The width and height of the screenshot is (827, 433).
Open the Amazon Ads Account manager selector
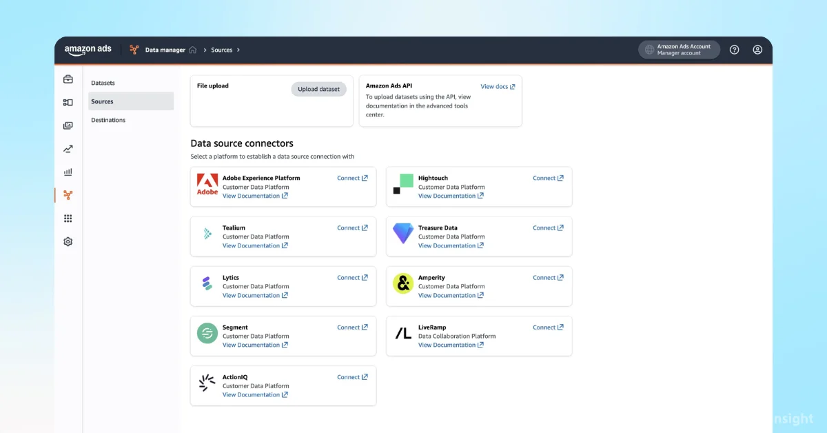pos(679,50)
